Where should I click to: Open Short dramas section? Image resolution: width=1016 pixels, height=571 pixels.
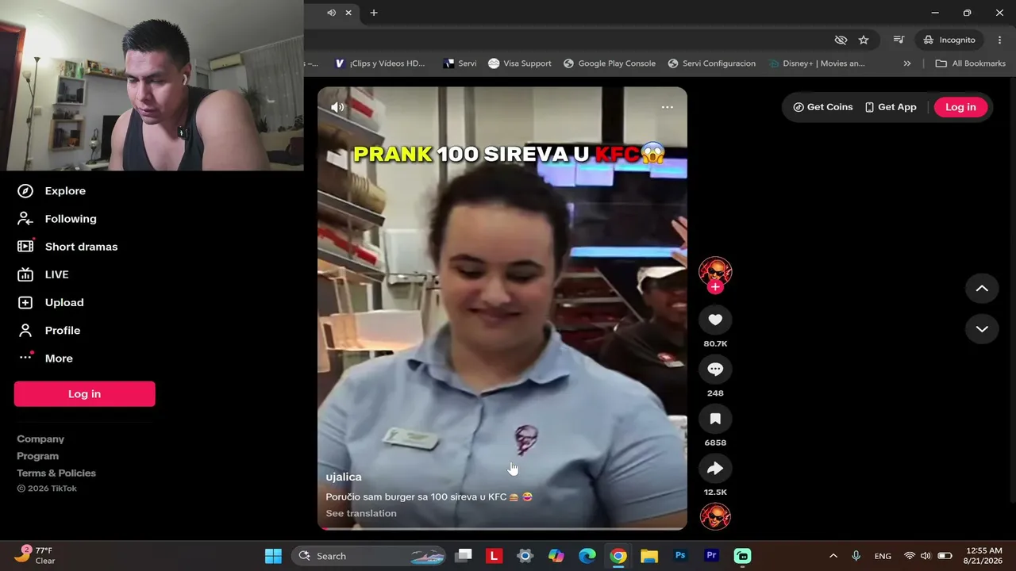coord(68,247)
